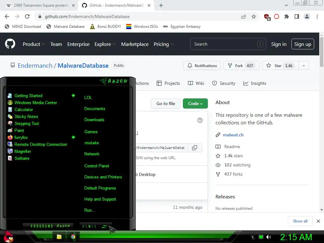This screenshot has height=243, width=324.
Task: Open the Wiki repository tab
Action: 196,83
